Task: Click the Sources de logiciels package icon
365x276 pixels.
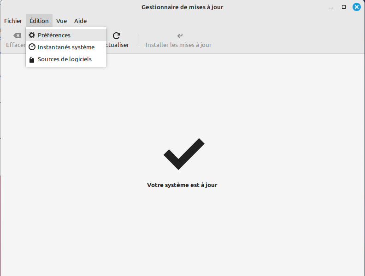Action: coord(32,59)
